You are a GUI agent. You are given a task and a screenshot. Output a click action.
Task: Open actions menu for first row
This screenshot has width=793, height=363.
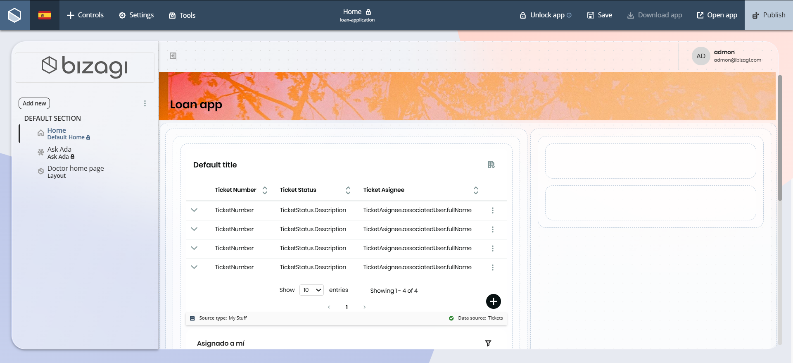tap(493, 210)
